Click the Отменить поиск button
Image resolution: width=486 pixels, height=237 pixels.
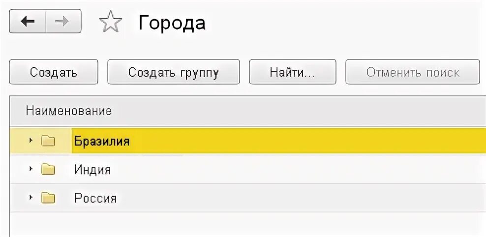[412, 72]
